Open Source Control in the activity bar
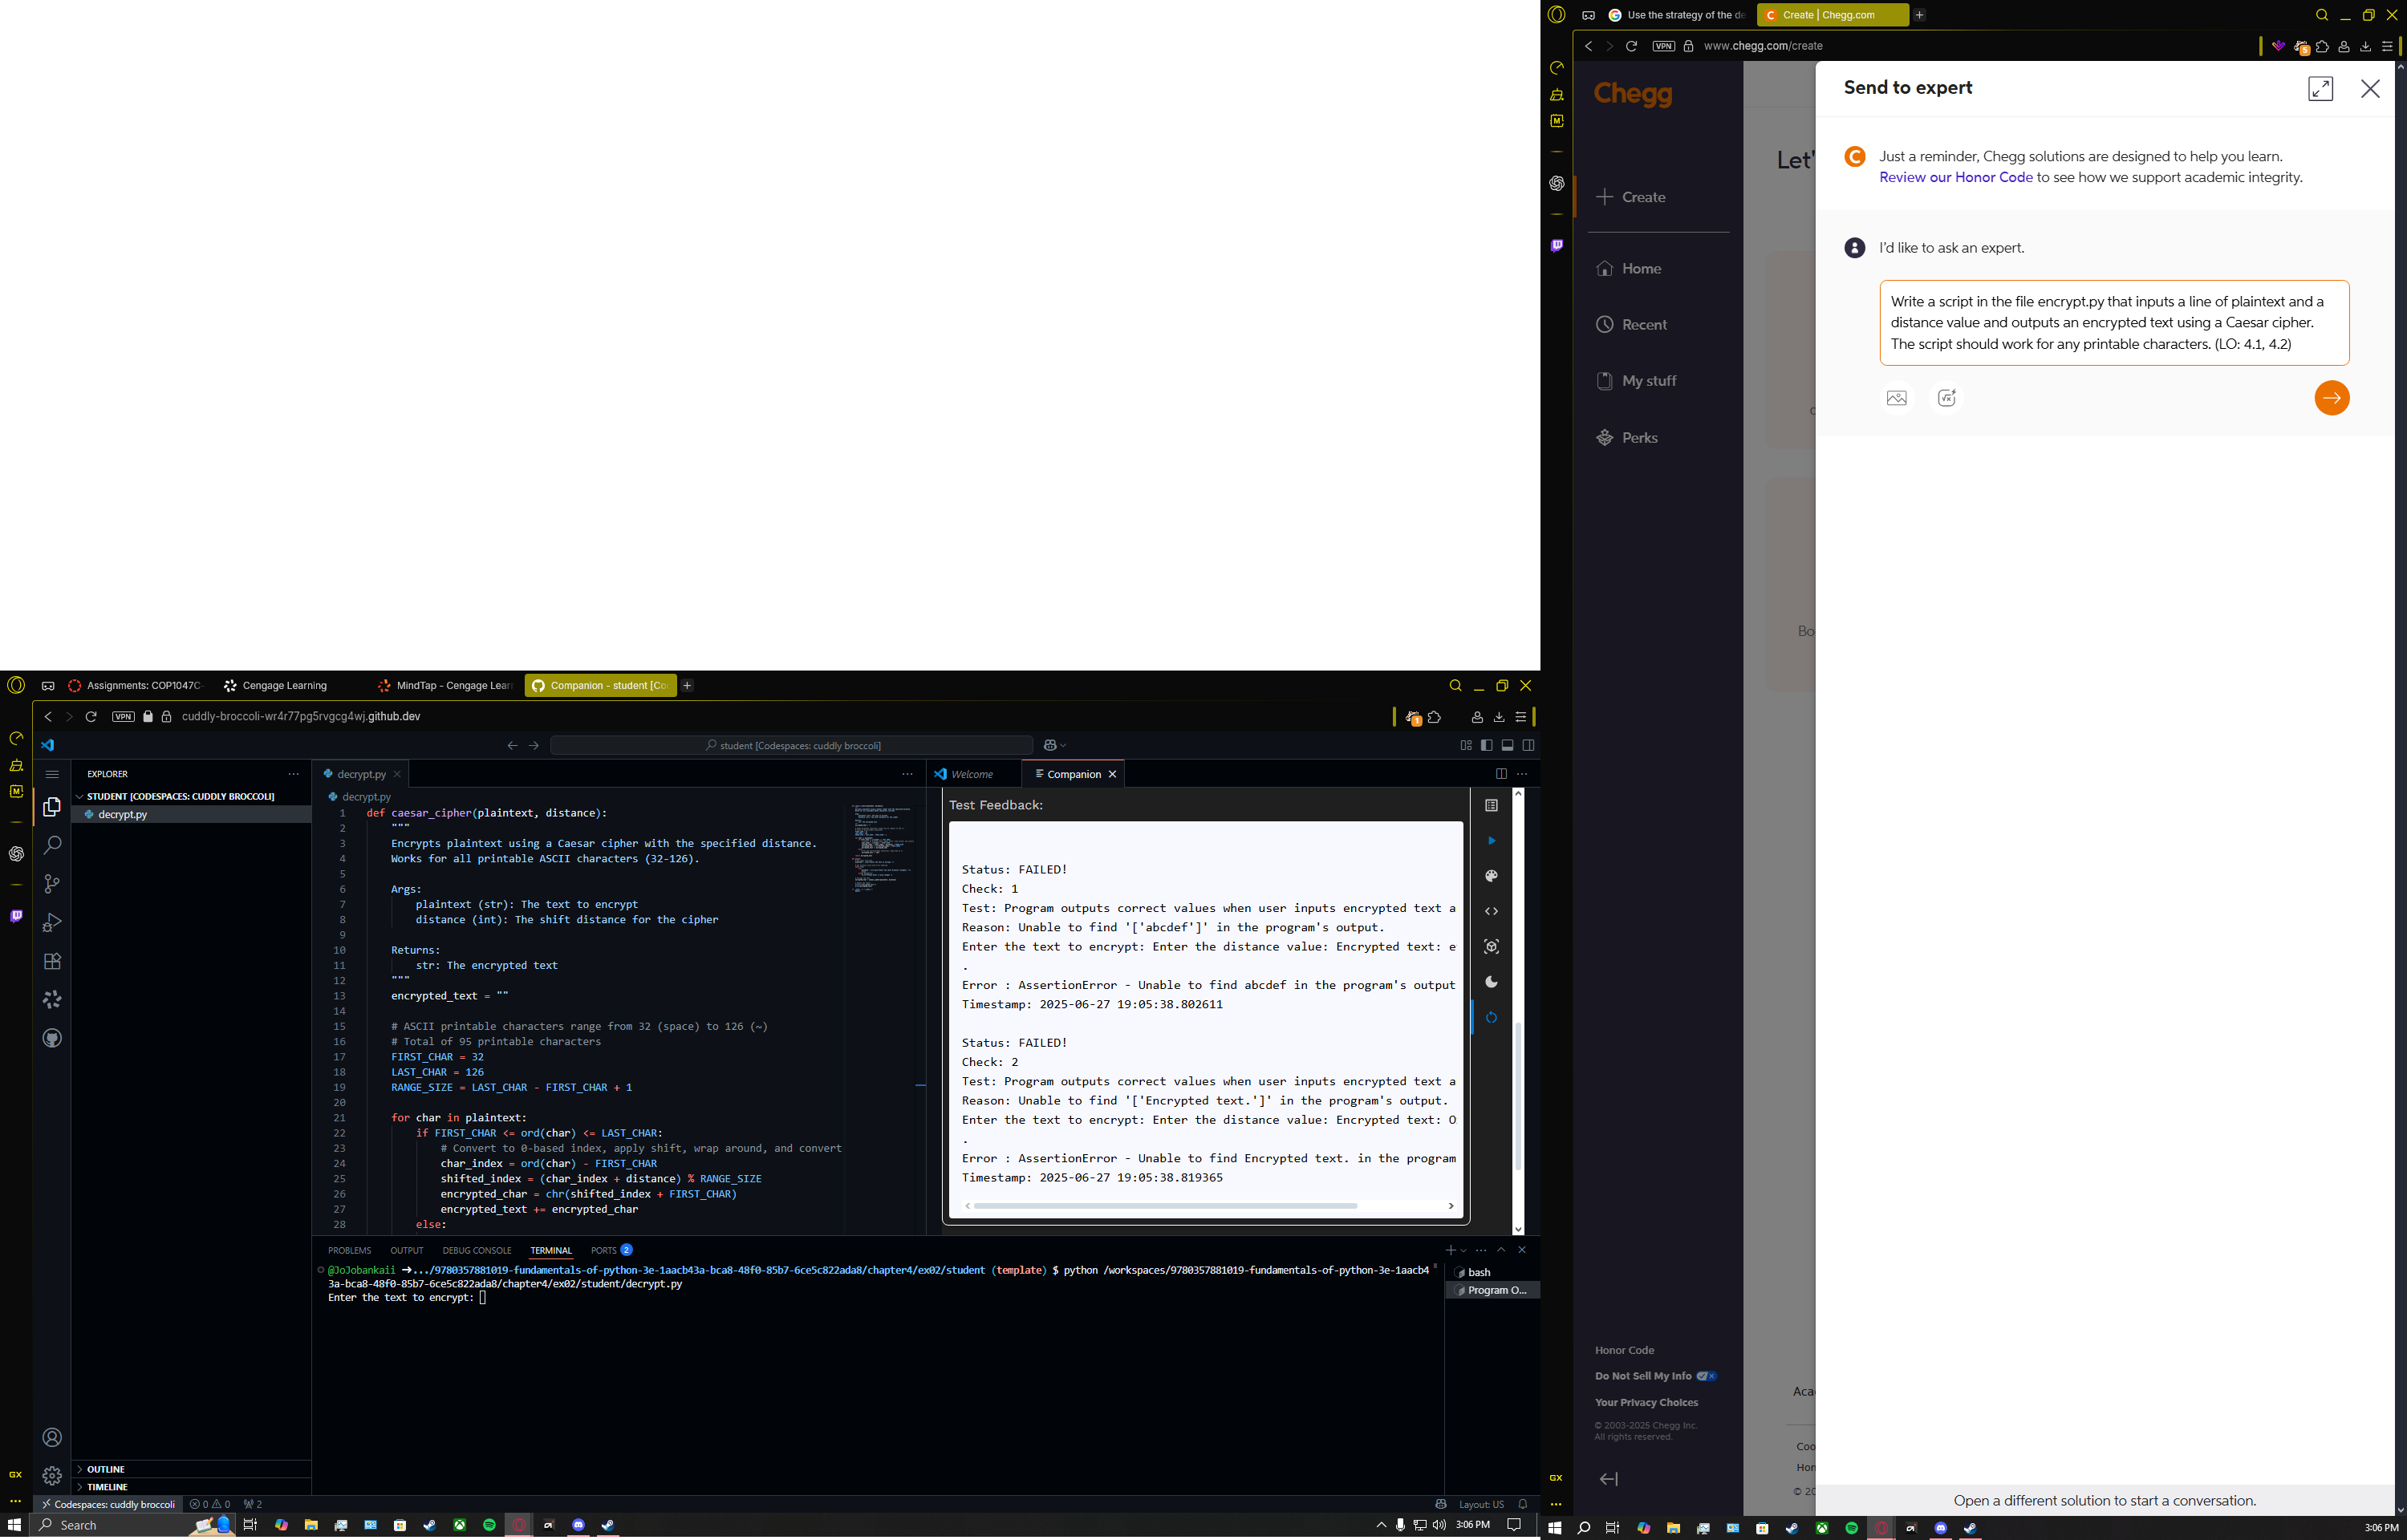This screenshot has width=2407, height=1540. 52,884
